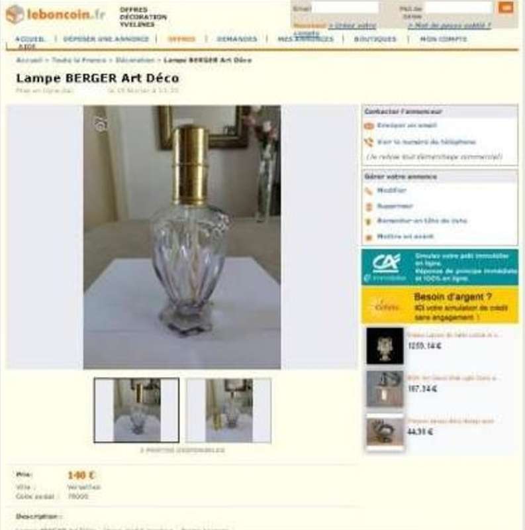Select the second lamp photo thumbnail

[228, 410]
